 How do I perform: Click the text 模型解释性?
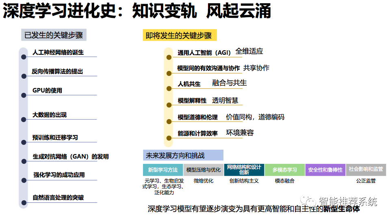click(x=192, y=101)
